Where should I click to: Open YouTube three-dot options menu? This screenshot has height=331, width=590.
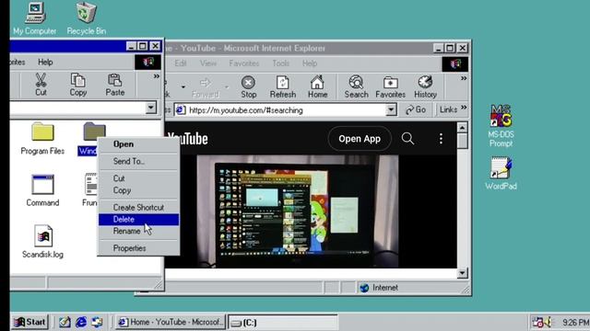coord(441,139)
